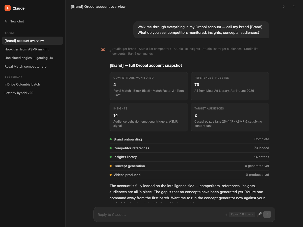This screenshot has width=303, height=227.
Task: Open the Unclaimed angles — gaming UA chat
Action: [x=33, y=58]
